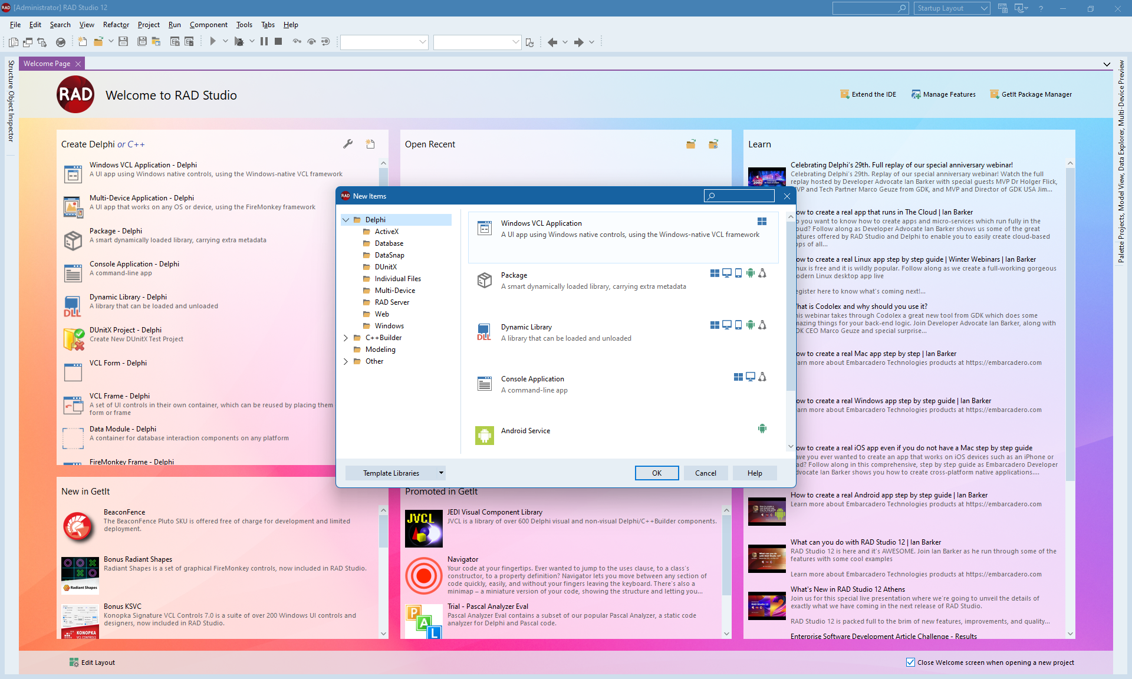Viewport: 1132px width, 679px height.
Task: Click the Save All toolbar icon
Action: pyautogui.click(x=142, y=42)
